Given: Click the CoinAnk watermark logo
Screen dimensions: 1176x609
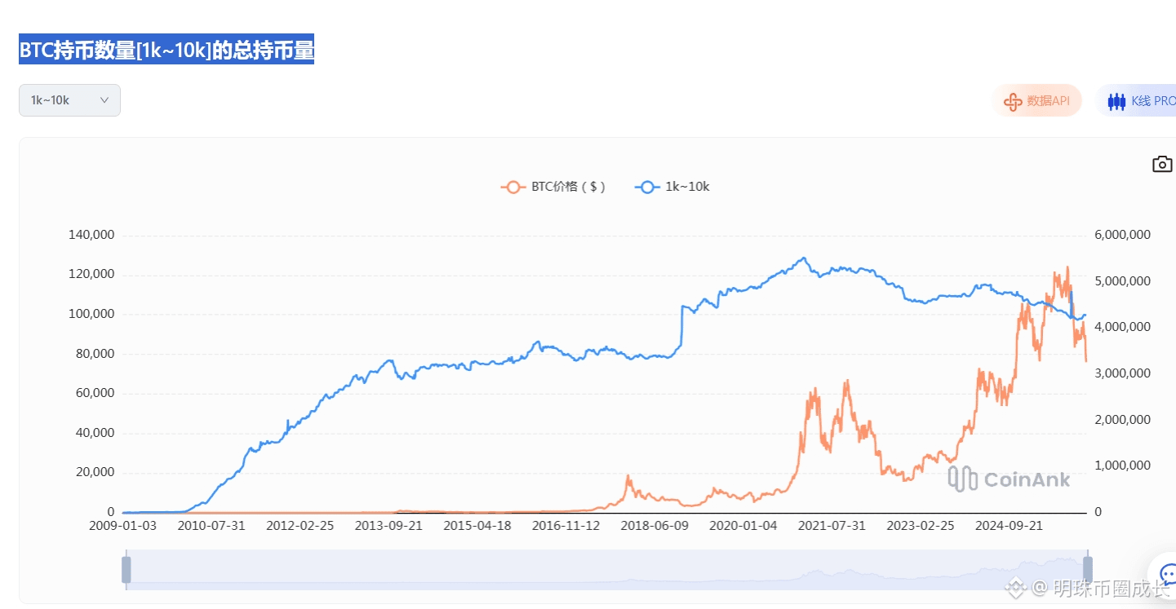Looking at the screenshot, I should [x=1009, y=479].
